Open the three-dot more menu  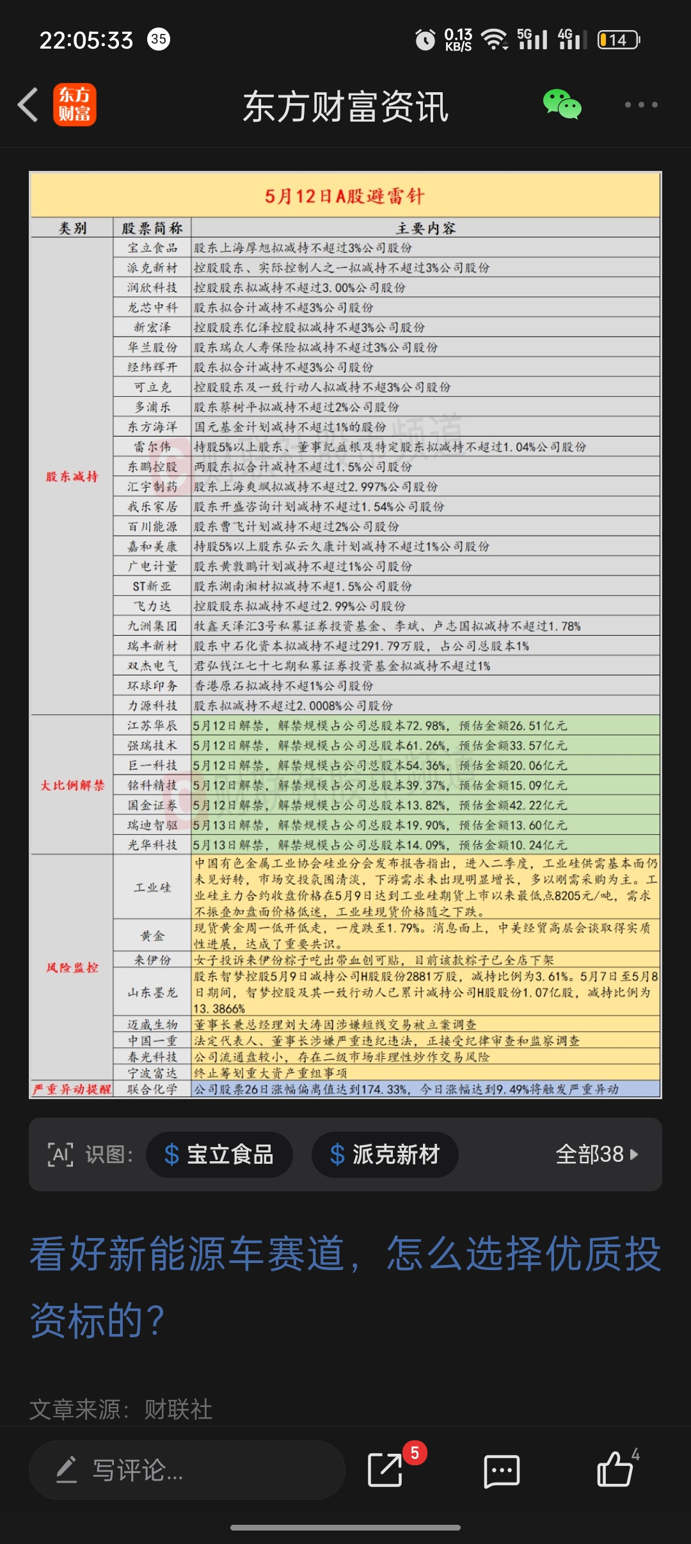(x=641, y=104)
